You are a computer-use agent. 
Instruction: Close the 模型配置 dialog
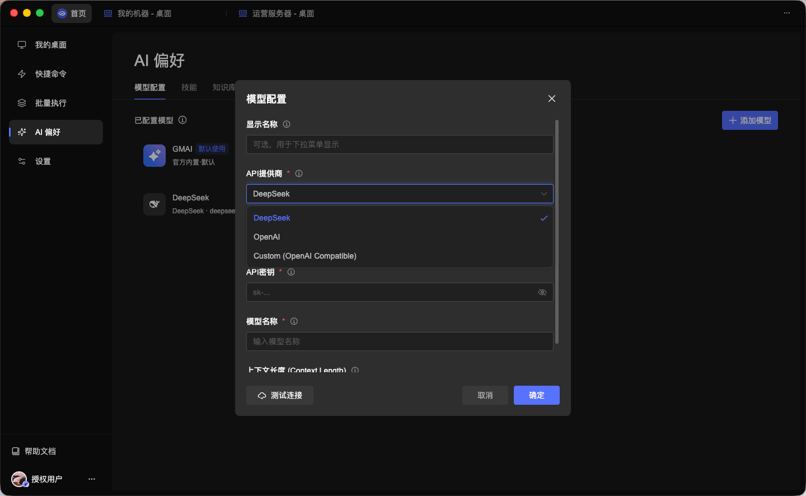click(552, 99)
